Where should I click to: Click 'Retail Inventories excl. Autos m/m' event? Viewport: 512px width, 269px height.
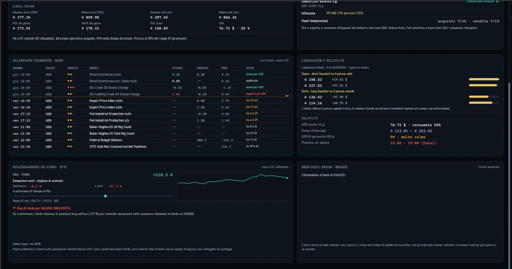(x=113, y=81)
